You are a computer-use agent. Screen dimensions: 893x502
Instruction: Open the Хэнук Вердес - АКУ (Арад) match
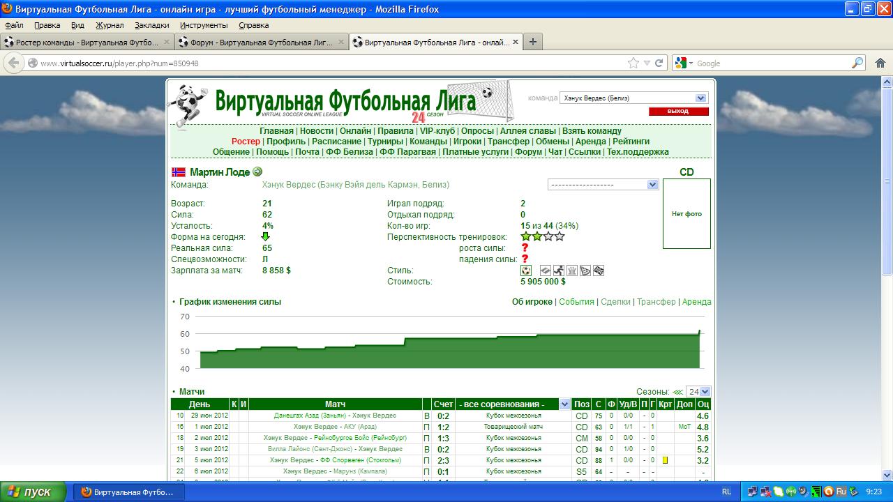335,427
